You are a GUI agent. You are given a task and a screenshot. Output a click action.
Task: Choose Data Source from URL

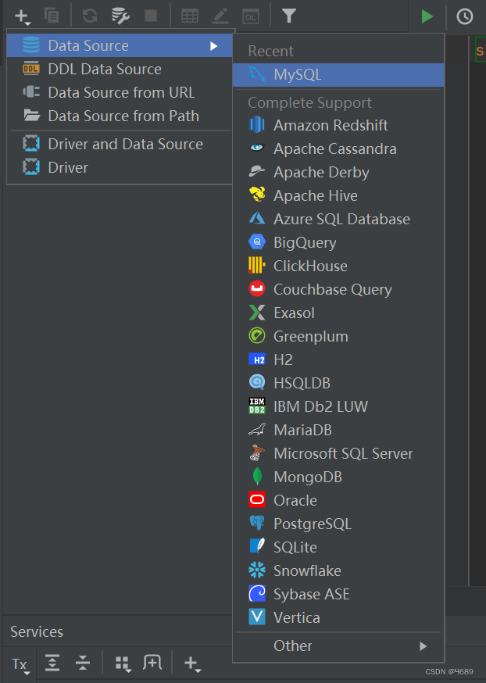(x=120, y=92)
